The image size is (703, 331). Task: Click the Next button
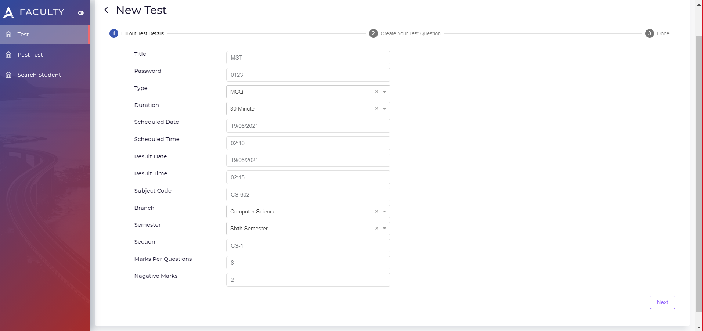[662, 302]
